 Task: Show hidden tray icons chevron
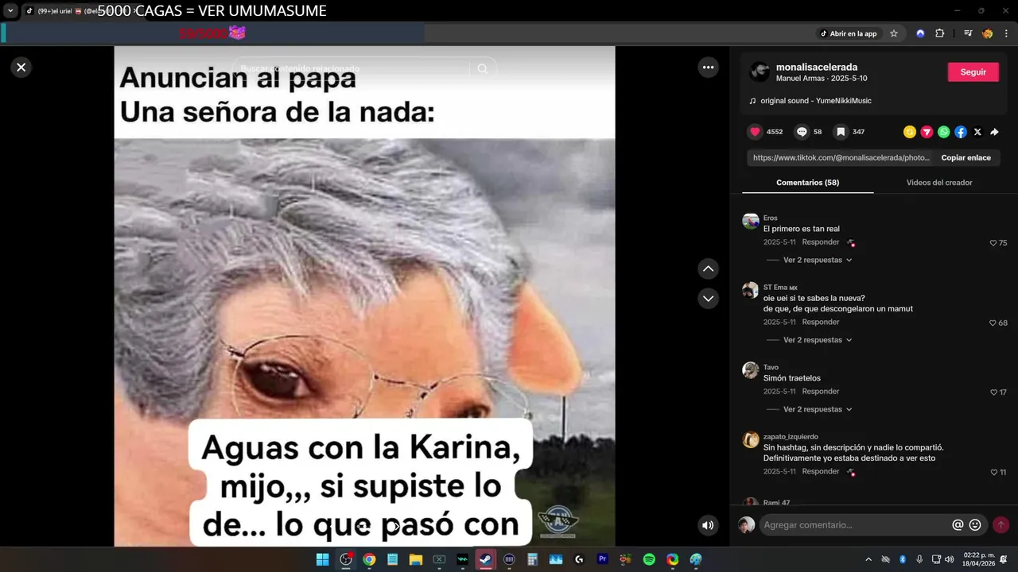(868, 559)
